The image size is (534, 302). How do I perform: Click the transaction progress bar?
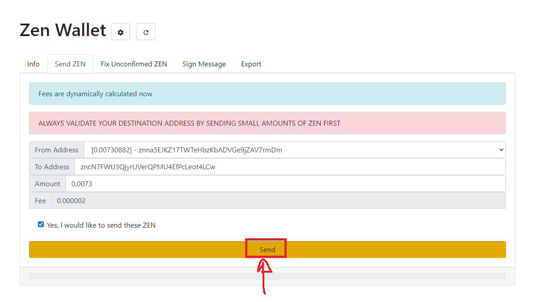click(267, 276)
